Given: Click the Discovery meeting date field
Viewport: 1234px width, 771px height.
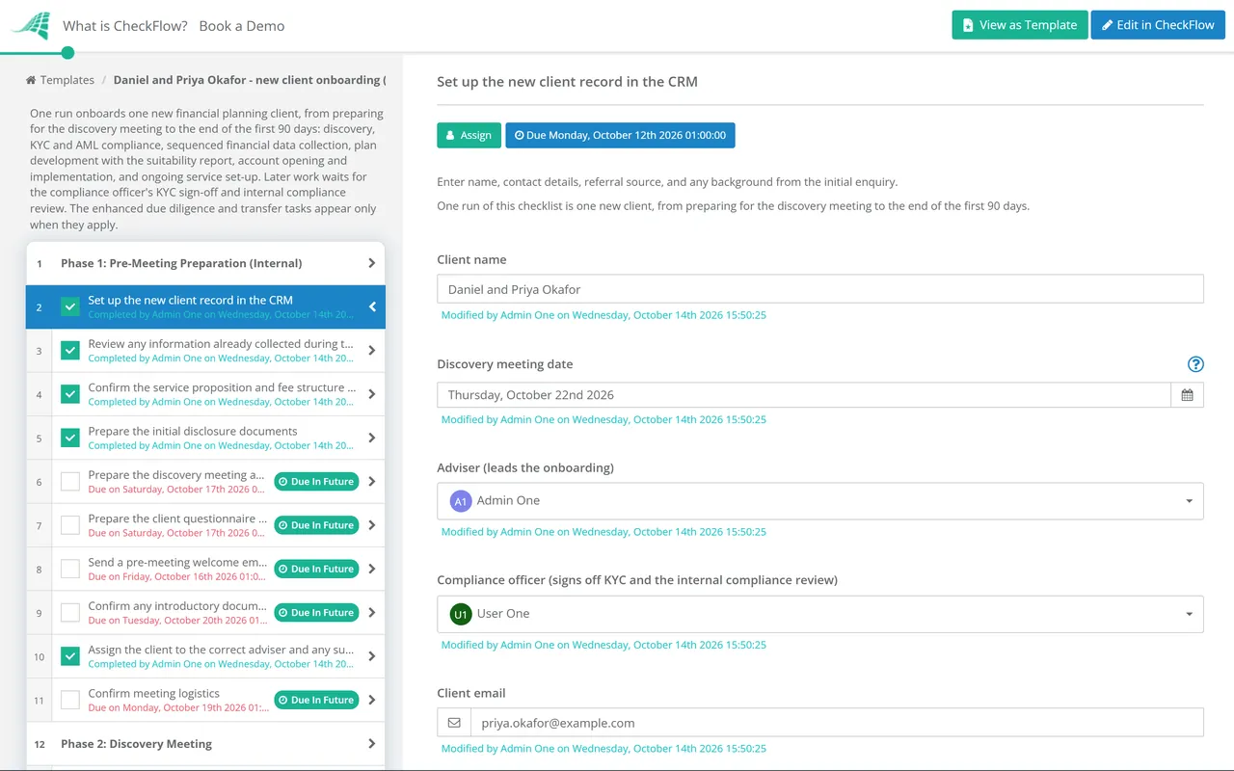Looking at the screenshot, I should (804, 395).
